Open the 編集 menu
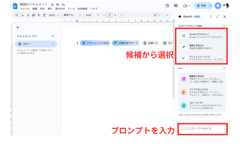 coord(35,9)
